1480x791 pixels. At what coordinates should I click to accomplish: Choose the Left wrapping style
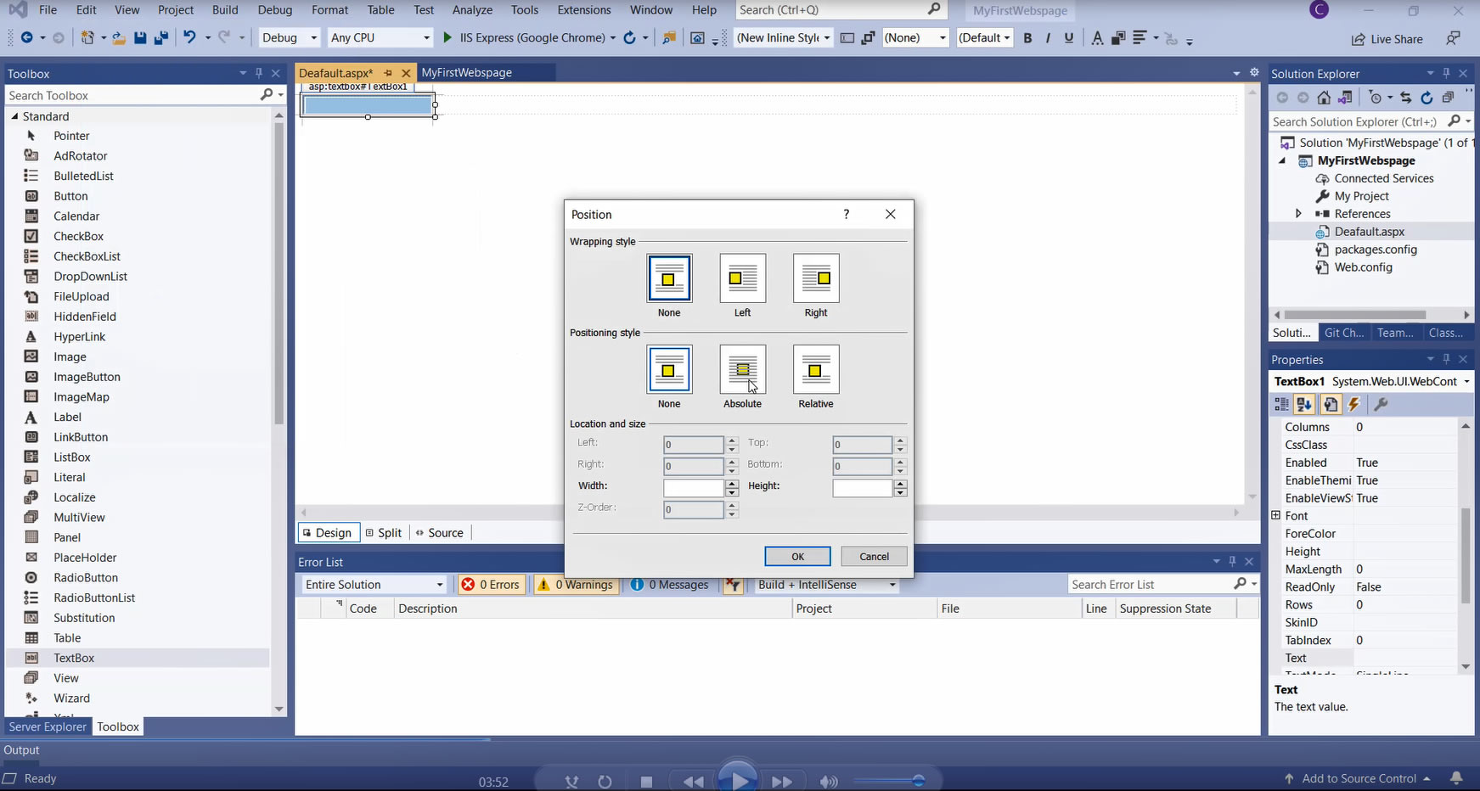(x=742, y=278)
